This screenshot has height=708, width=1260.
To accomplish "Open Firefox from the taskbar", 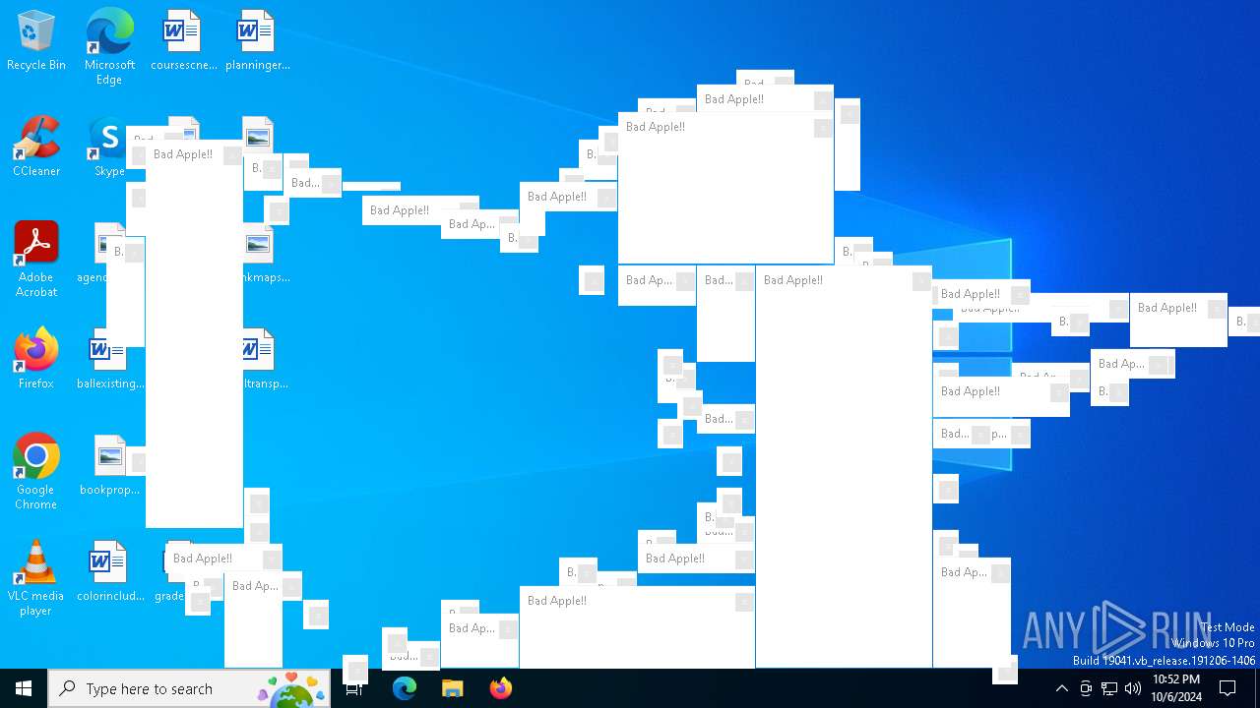I will [x=501, y=688].
